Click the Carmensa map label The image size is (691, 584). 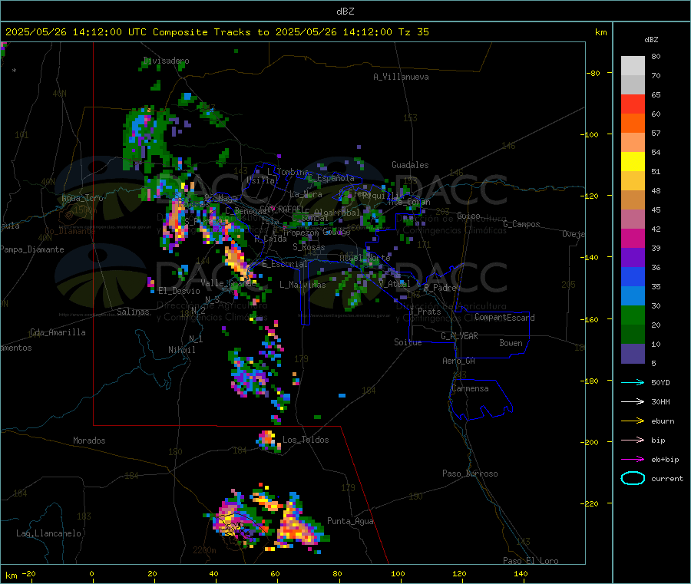(x=470, y=388)
